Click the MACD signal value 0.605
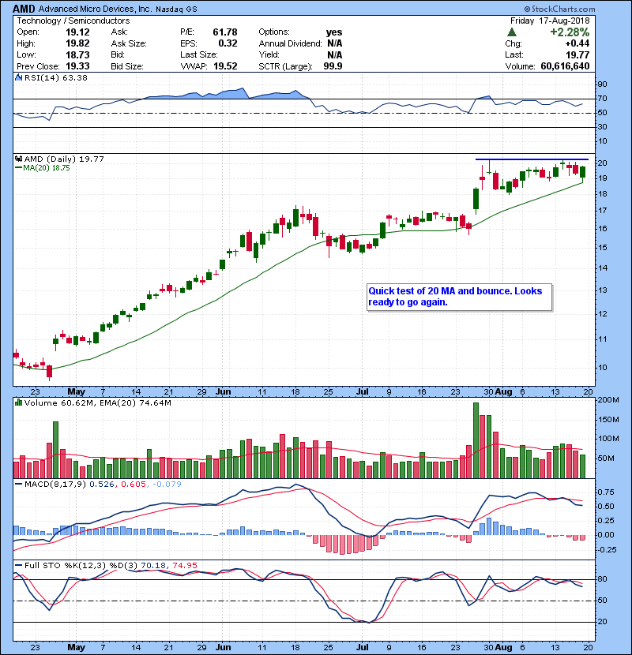 tap(134, 484)
